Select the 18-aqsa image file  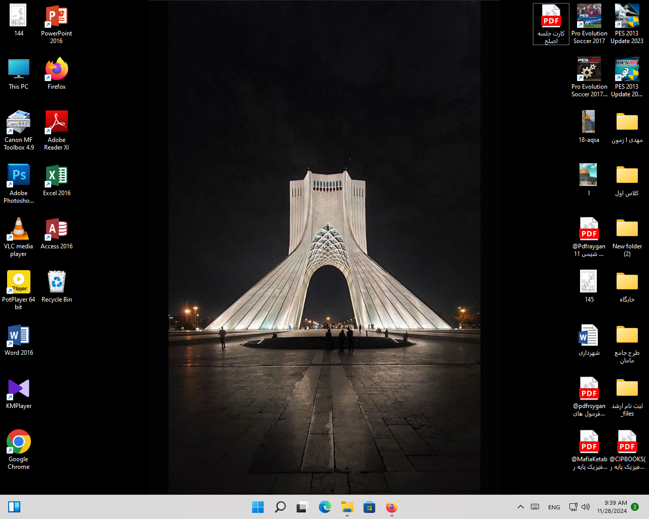(589, 127)
